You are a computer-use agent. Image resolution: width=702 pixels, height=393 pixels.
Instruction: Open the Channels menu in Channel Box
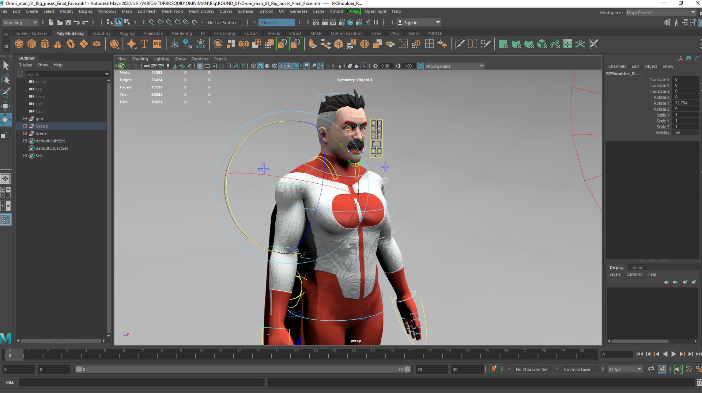point(617,66)
